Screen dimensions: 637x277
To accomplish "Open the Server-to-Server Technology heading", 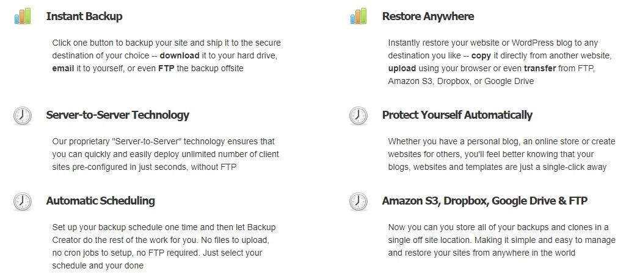I will pos(117,115).
